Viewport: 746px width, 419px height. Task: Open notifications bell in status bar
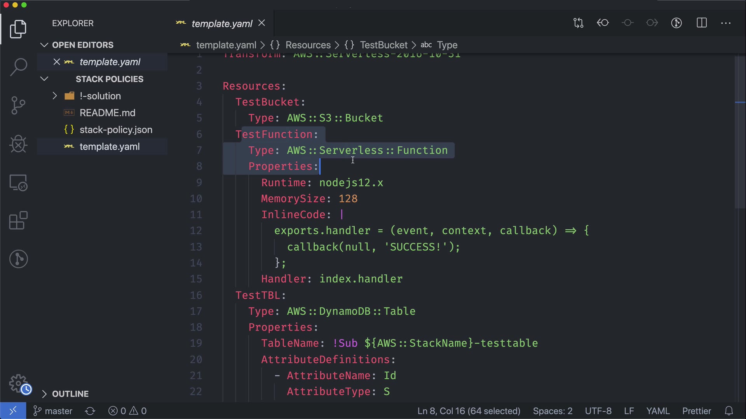coord(729,411)
